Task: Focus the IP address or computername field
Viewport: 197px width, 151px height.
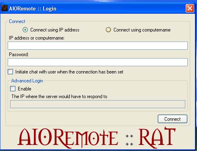Action: (98, 46)
